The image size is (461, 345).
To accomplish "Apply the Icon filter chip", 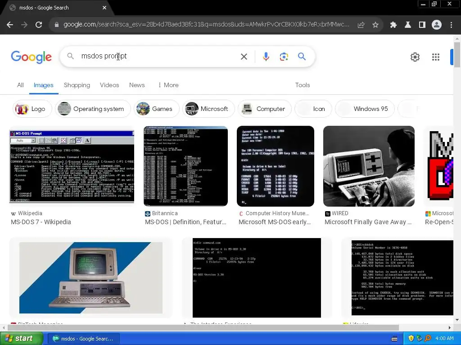I will [313, 109].
